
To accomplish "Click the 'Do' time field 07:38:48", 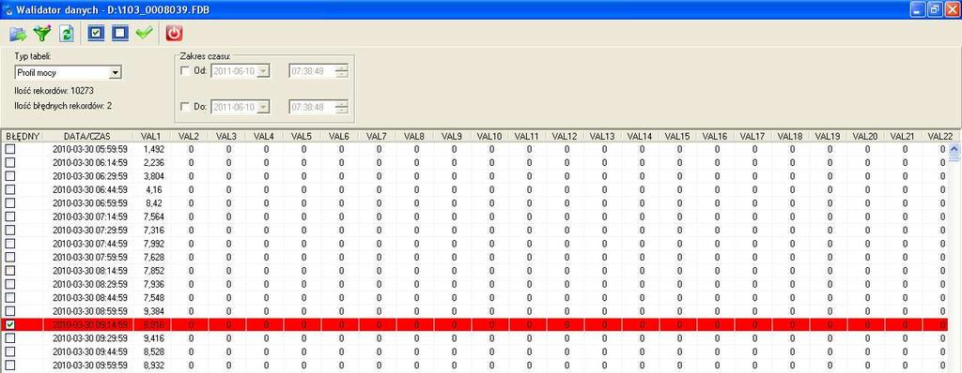I will click(x=312, y=107).
